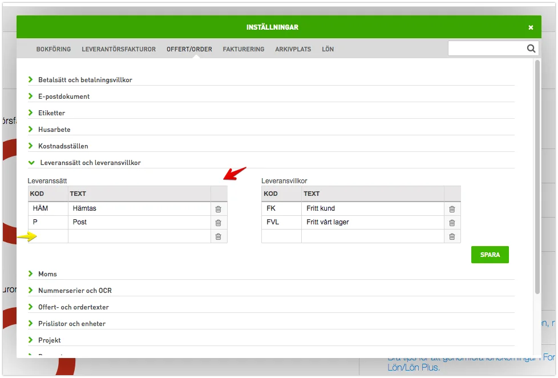
Task: Expand the E-postdokument section
Action: [x=271, y=96]
